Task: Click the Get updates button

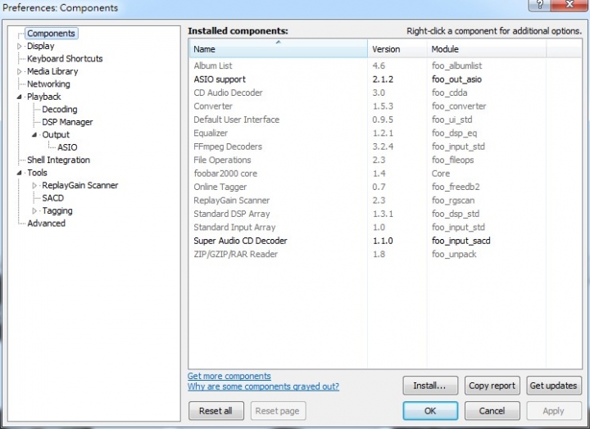Action: 553,386
